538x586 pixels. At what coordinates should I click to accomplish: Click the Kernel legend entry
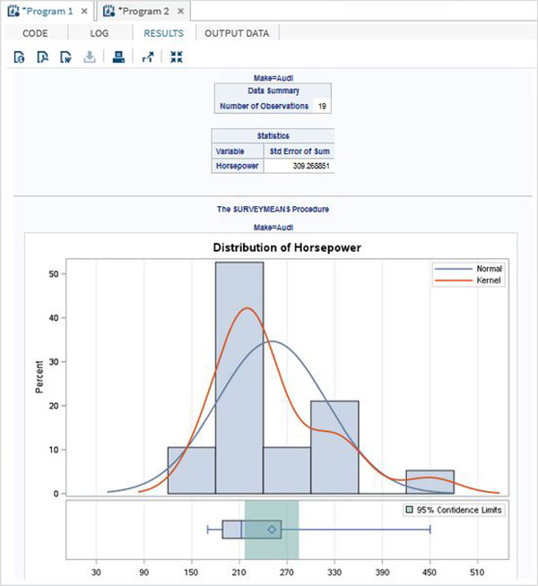[468, 280]
